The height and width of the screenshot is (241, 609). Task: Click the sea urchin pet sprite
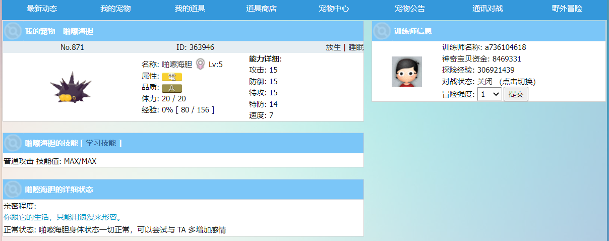pos(71,88)
